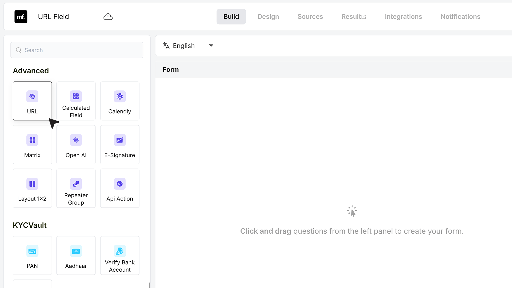Open the Sources tab
The width and height of the screenshot is (512, 288).
tap(310, 17)
